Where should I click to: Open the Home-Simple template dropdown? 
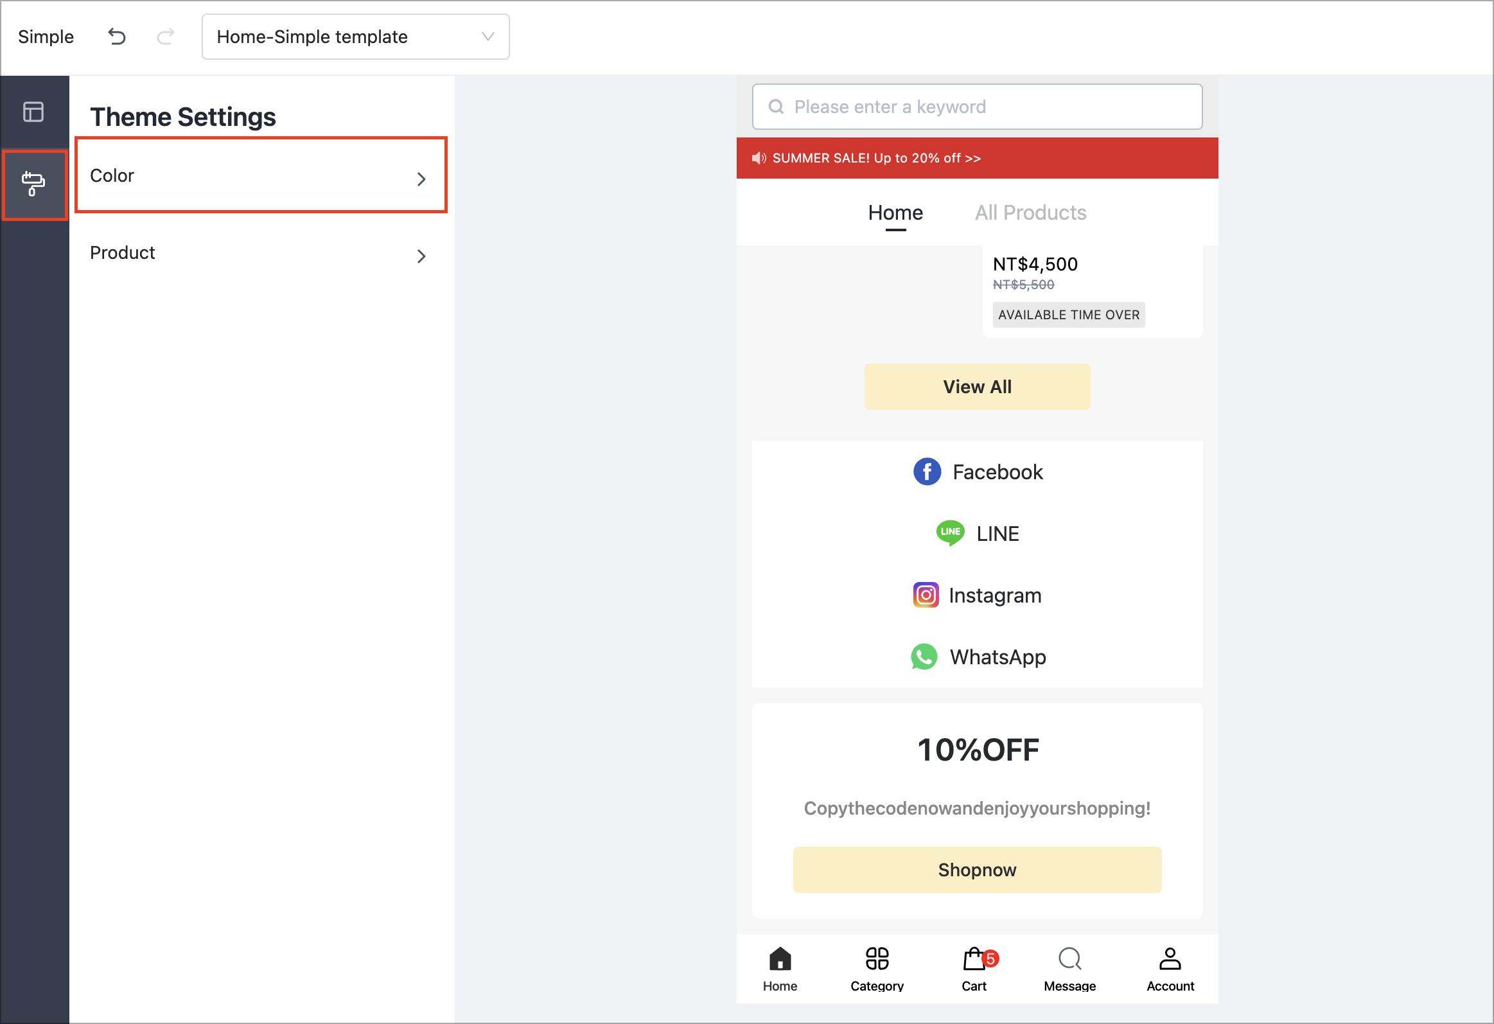pos(355,37)
